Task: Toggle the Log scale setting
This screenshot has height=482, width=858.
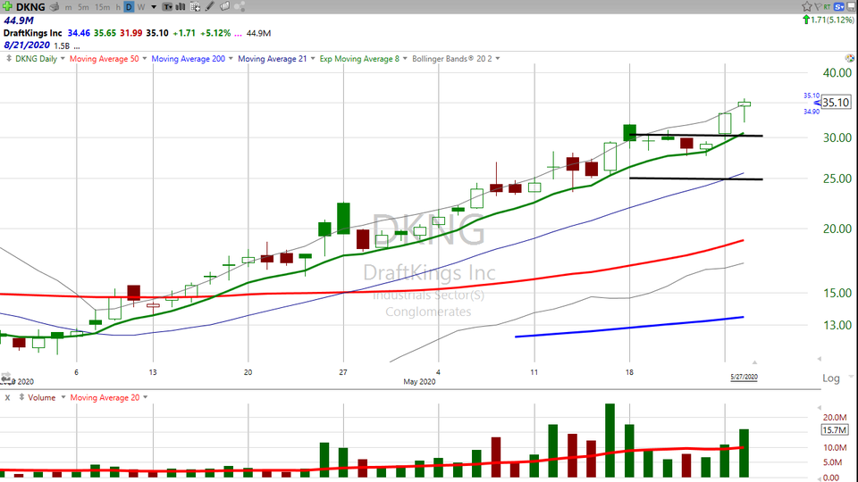Action: coord(830,378)
